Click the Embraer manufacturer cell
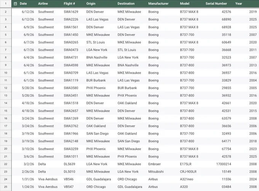The image size is (259, 191). click(154, 164)
